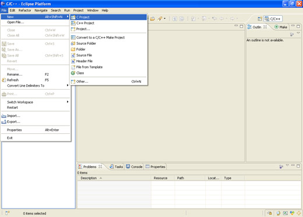Viewport: 303px width, 217px height.
Task: Open Properties from File menu
Action: (x=36, y=130)
